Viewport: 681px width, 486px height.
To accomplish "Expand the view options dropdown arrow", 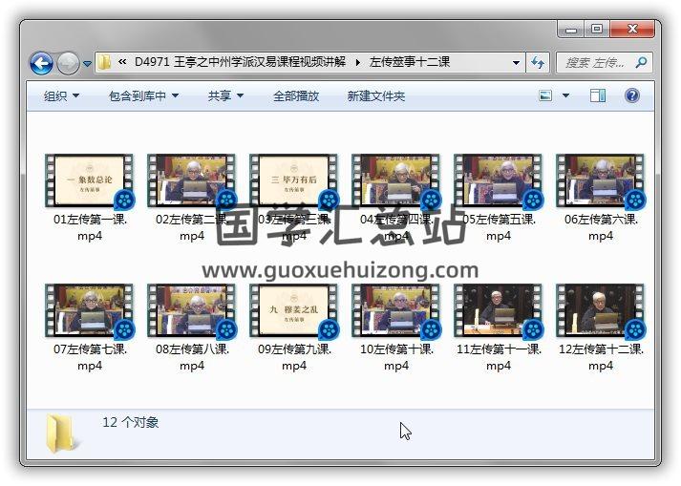I will pyautogui.click(x=565, y=95).
